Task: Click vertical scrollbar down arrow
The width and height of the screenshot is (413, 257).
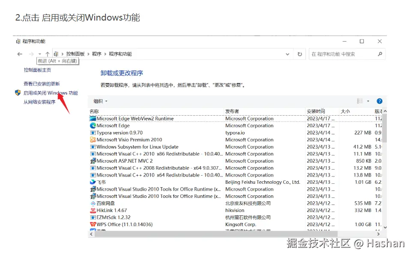Action: coord(385,227)
